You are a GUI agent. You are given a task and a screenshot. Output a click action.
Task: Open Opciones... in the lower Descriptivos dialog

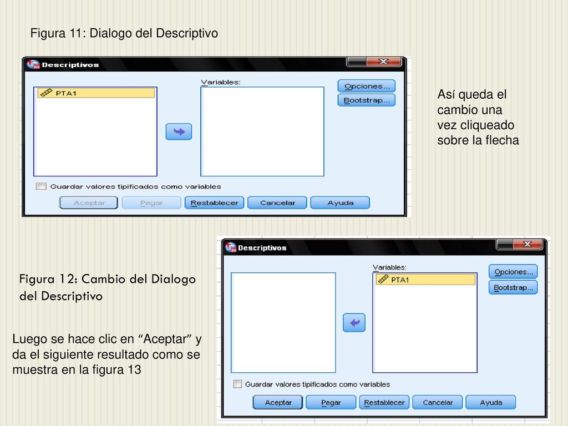(x=513, y=272)
